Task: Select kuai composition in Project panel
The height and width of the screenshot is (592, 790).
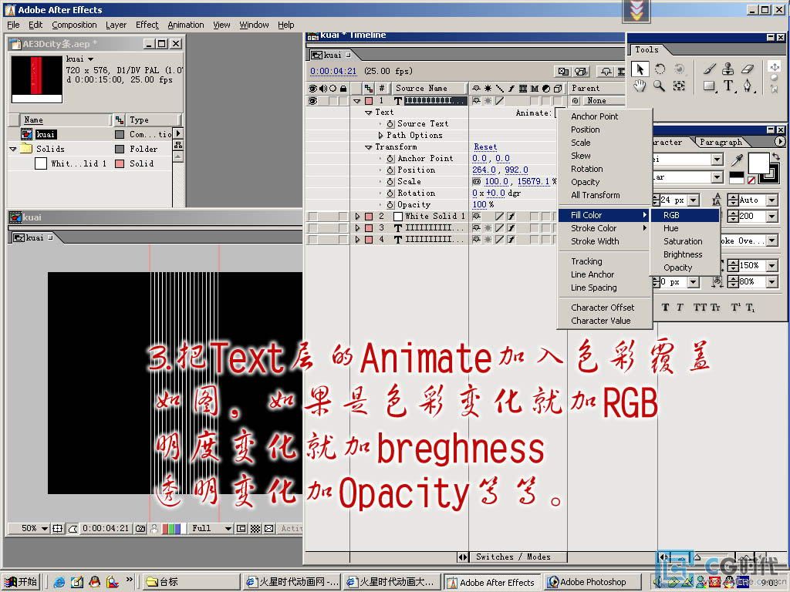Action: [46, 134]
